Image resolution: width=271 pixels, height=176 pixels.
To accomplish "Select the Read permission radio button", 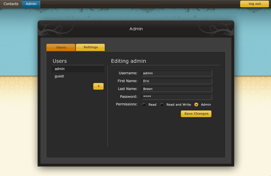I will click(x=144, y=105).
